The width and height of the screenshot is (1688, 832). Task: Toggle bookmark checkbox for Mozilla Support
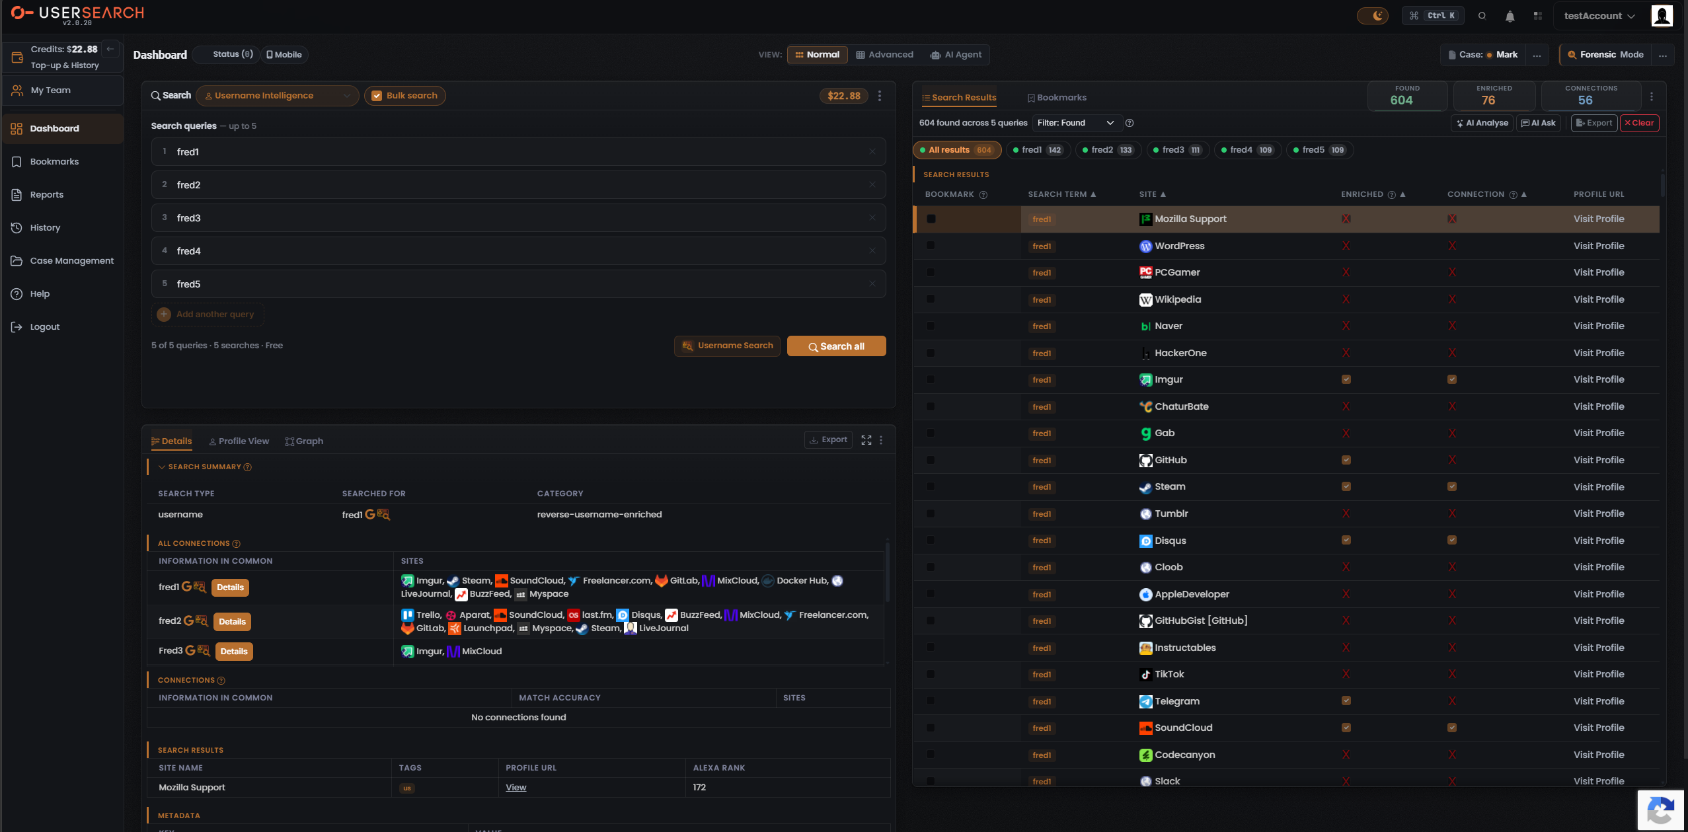click(931, 219)
